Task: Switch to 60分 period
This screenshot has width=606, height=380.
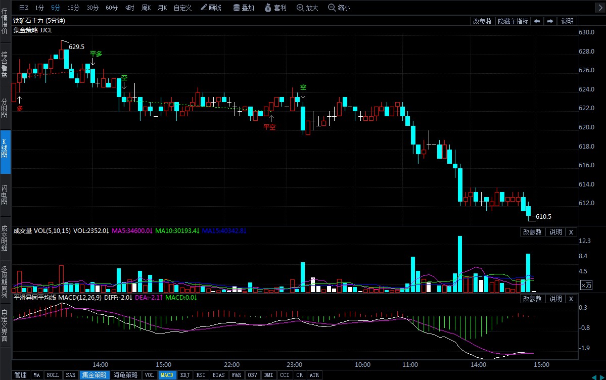Action: pyautogui.click(x=112, y=8)
